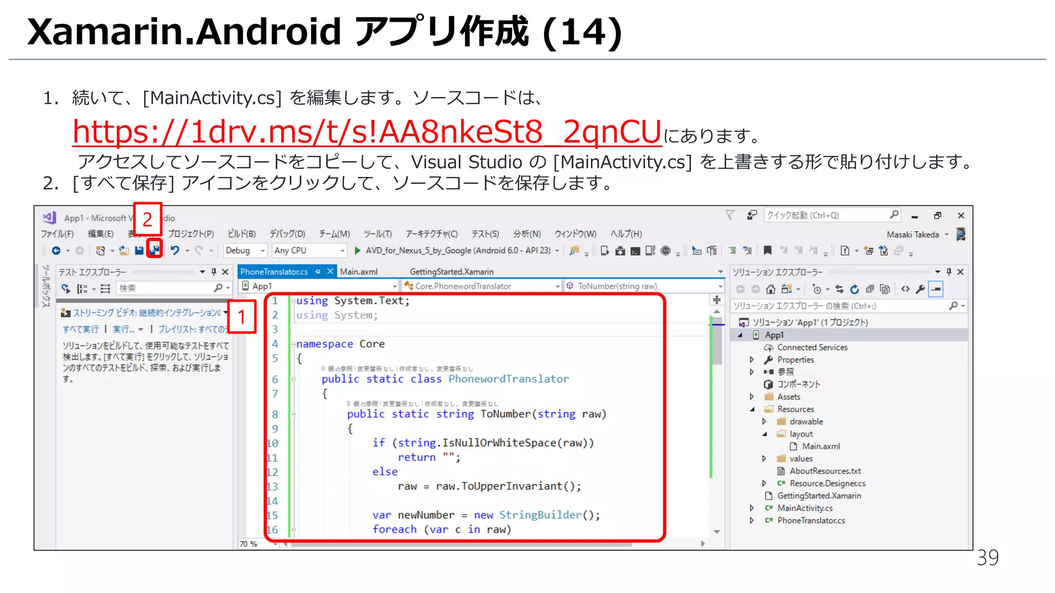Open the Android Adb command prompt icon
1055x593 pixels.
point(636,251)
